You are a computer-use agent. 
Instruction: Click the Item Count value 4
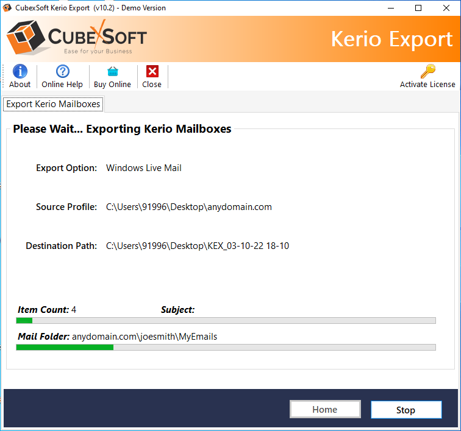[74, 310]
